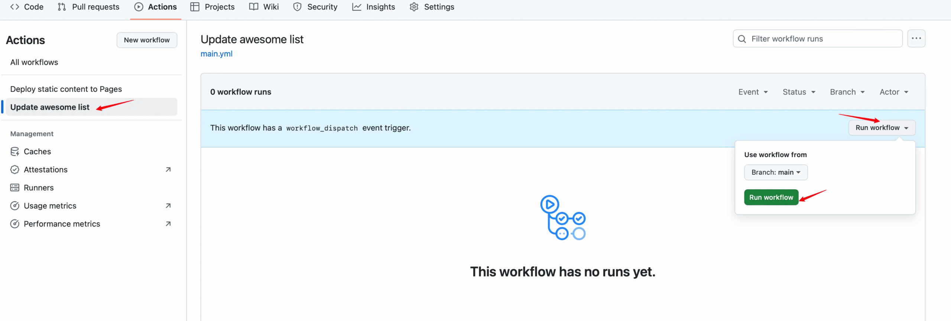Screen dimensions: 951x321
Task: Click the Runners server icon
Action: pos(15,188)
